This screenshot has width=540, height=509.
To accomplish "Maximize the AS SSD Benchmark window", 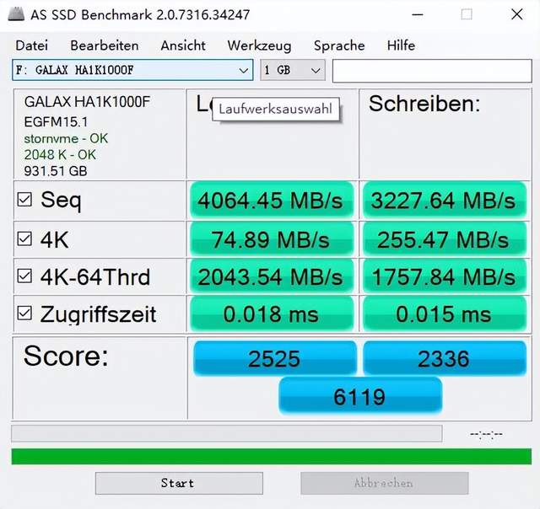I will [x=467, y=14].
